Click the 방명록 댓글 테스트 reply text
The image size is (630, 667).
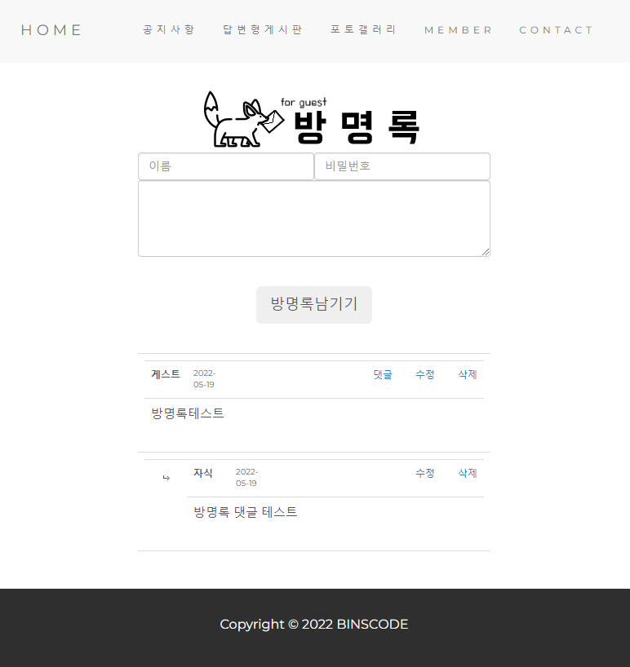246,512
